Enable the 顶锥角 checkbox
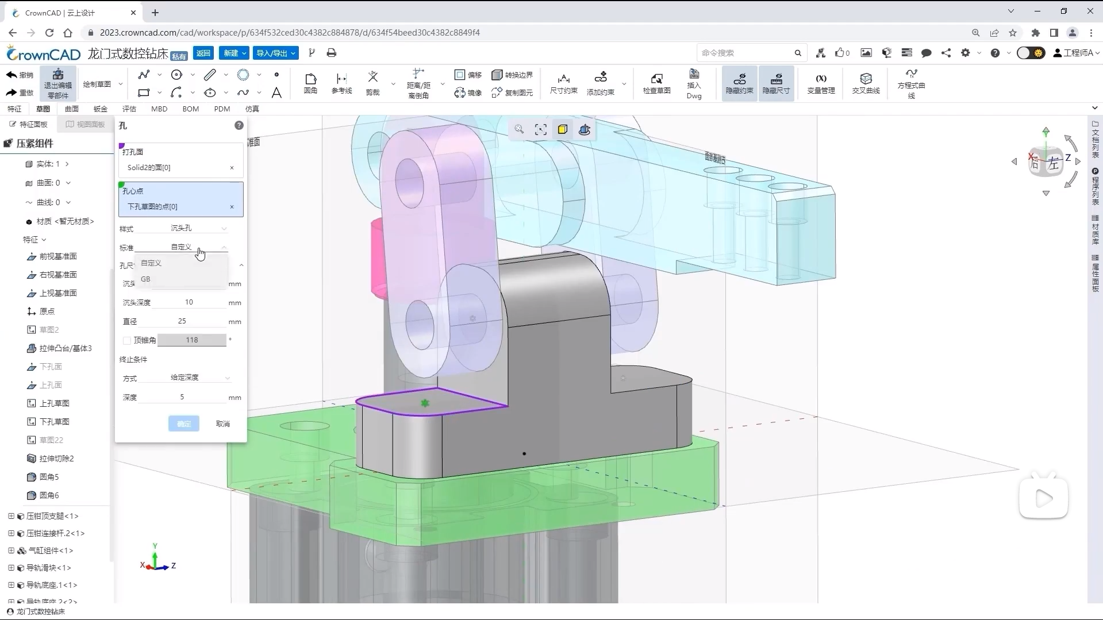Viewport: 1103px width, 620px height. pos(127,341)
